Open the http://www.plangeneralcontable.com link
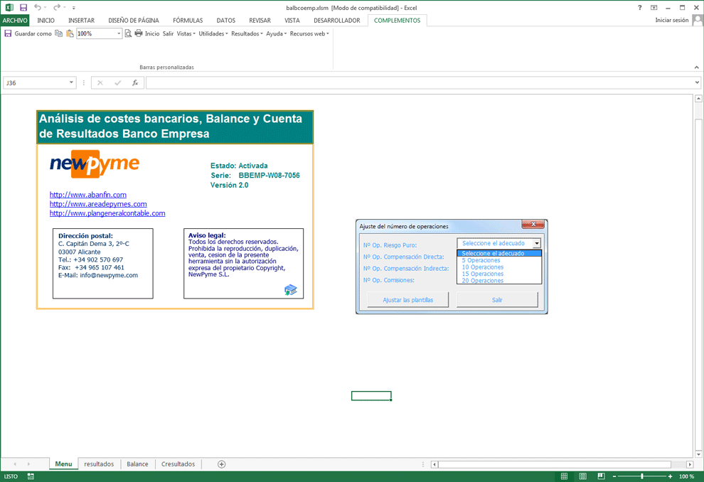The width and height of the screenshot is (704, 482). [107, 213]
